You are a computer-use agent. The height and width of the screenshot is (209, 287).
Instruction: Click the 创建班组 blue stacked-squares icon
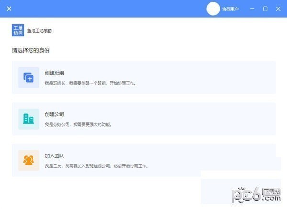(29, 77)
